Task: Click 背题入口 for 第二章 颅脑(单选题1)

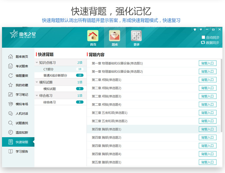Action: point(208,80)
